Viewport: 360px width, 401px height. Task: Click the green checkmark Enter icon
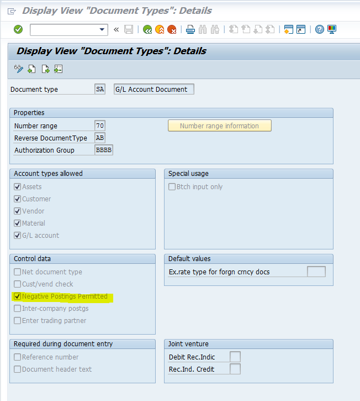pyautogui.click(x=18, y=29)
